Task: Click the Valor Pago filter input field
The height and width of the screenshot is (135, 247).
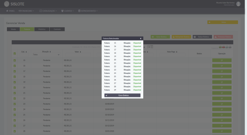Action: pos(172,55)
